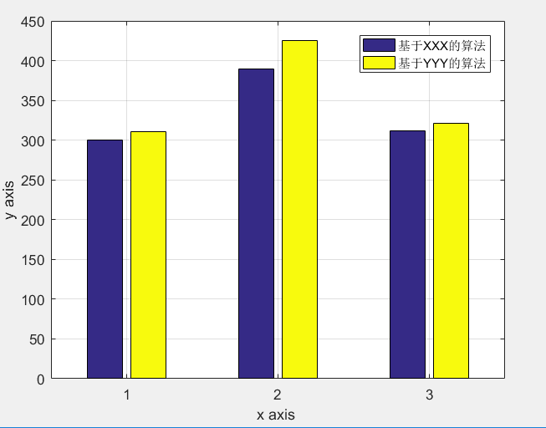Image resolution: width=546 pixels, height=428 pixels.
Task: Click y-axis tick label 100
Action: pyautogui.click(x=33, y=300)
